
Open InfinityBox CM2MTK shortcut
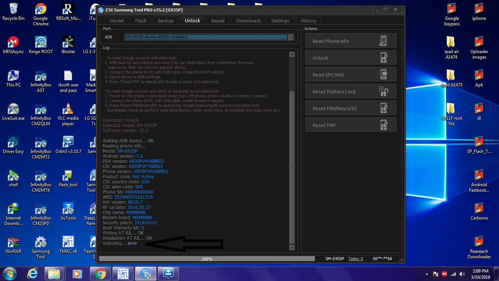[41, 181]
